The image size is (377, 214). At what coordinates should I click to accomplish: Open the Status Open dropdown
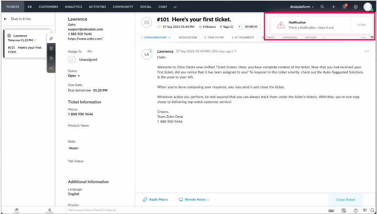pyautogui.click(x=74, y=76)
